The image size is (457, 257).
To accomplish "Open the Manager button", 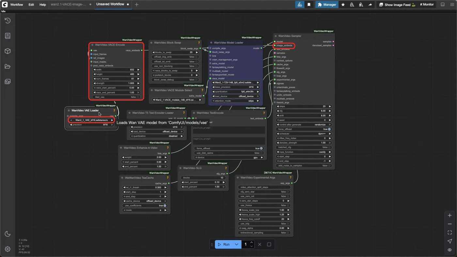I will coord(326,5).
